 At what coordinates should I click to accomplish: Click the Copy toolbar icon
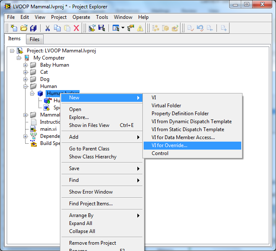click(57, 28)
